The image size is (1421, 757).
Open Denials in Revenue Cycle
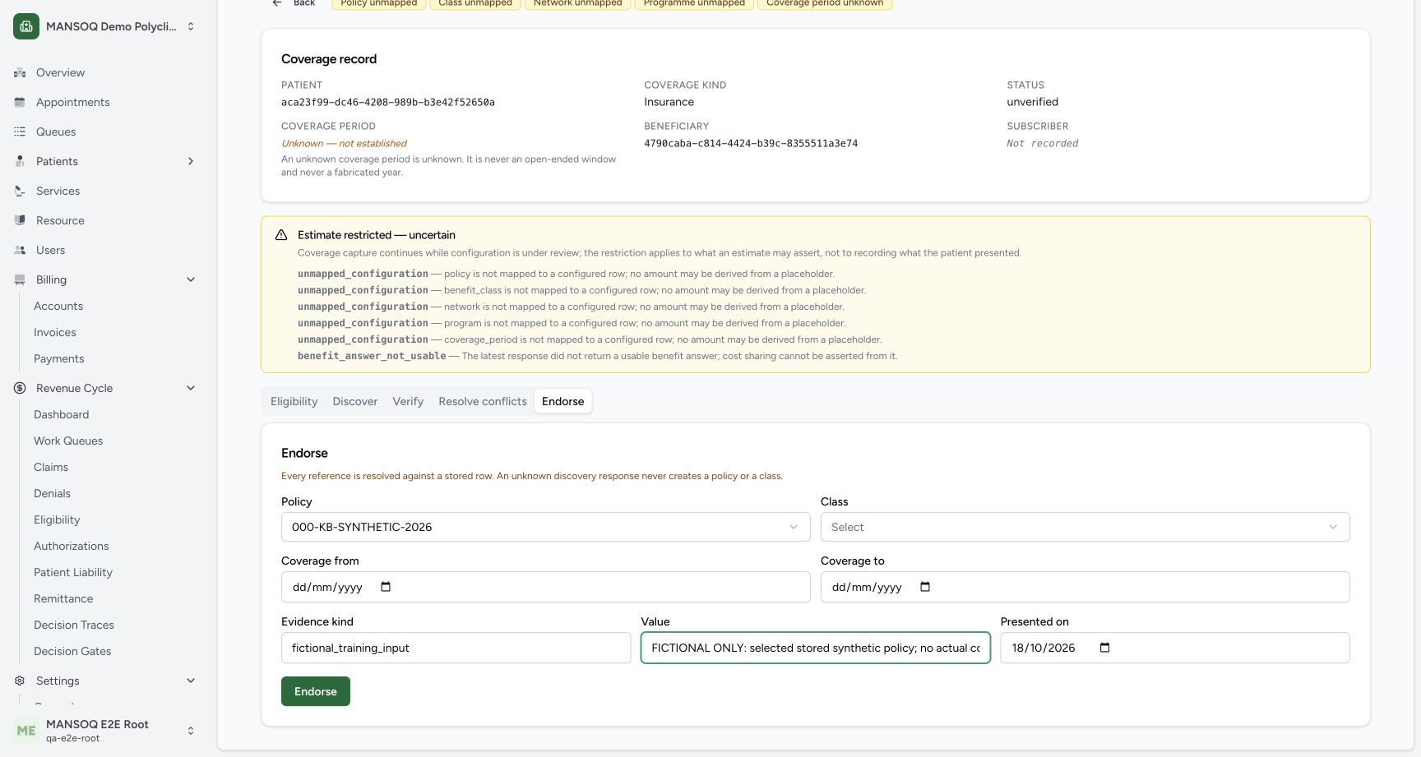point(53,493)
